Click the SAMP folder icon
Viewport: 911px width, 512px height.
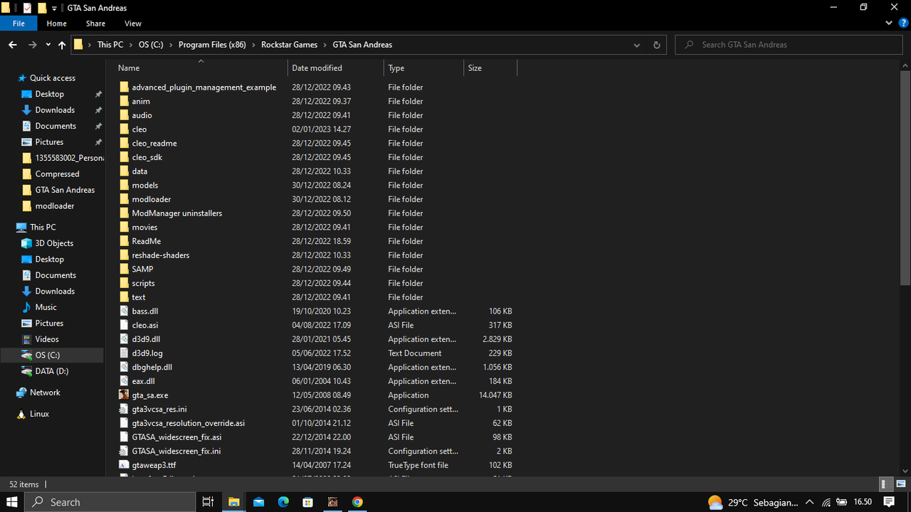click(124, 270)
